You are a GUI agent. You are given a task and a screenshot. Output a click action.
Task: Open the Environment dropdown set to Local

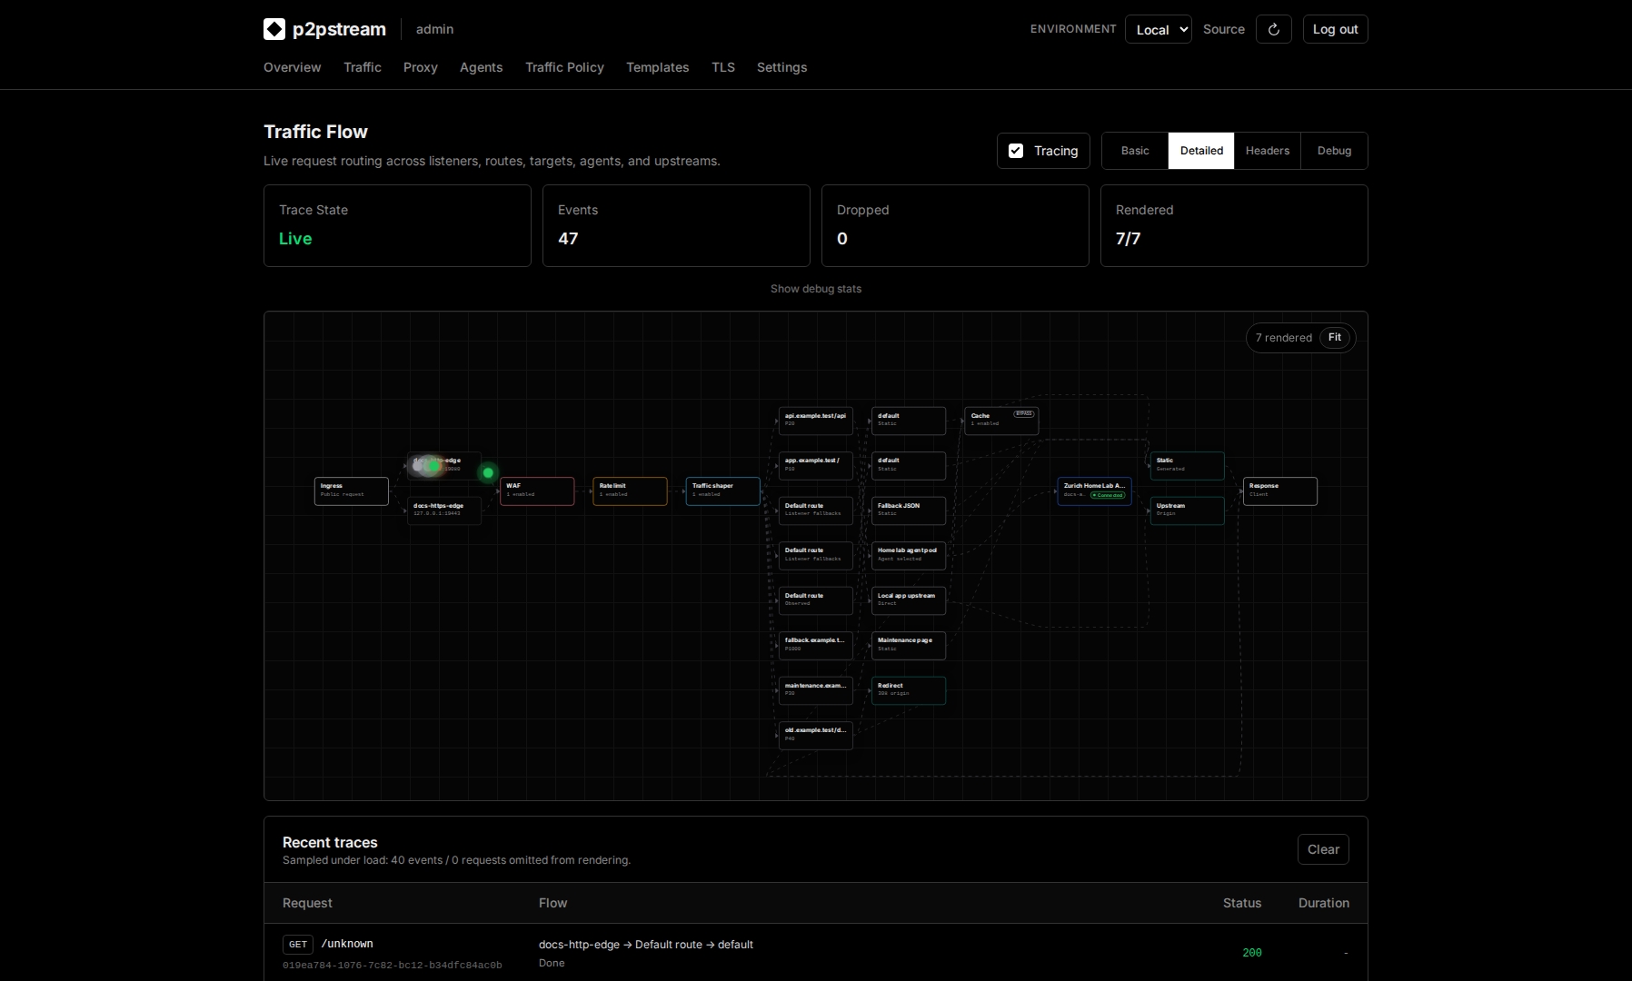tap(1158, 29)
